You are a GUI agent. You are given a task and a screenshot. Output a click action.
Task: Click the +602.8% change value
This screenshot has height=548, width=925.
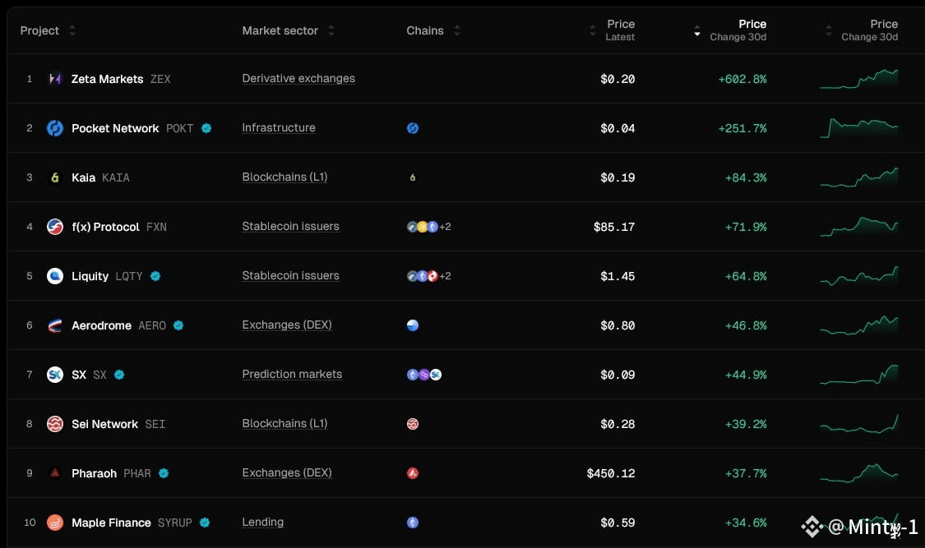coord(742,79)
